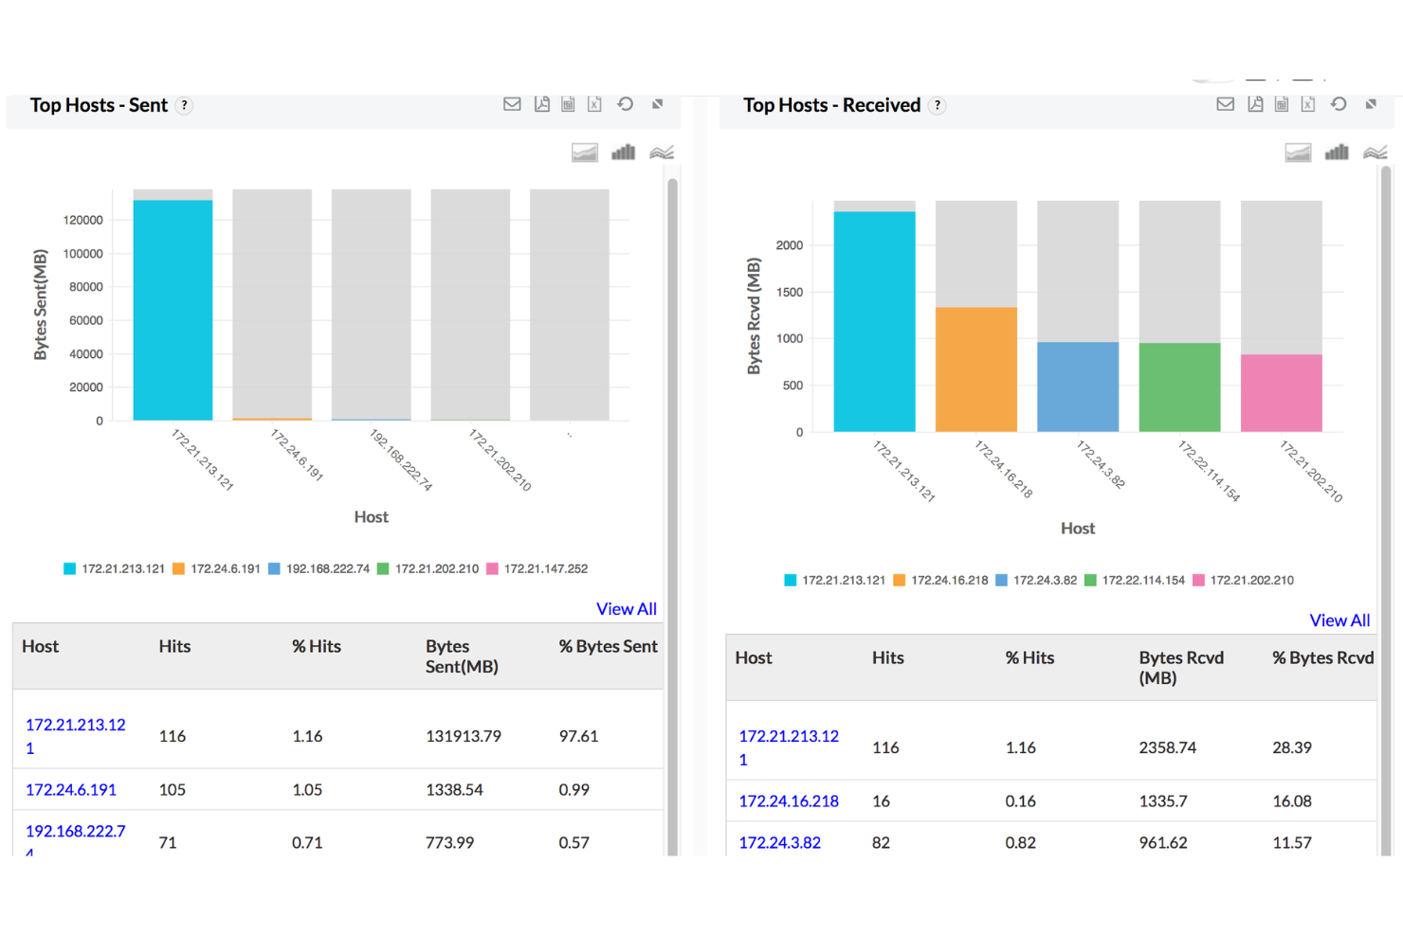Export Top Hosts - Received to Excel
The image size is (1403, 935).
[x=1308, y=104]
